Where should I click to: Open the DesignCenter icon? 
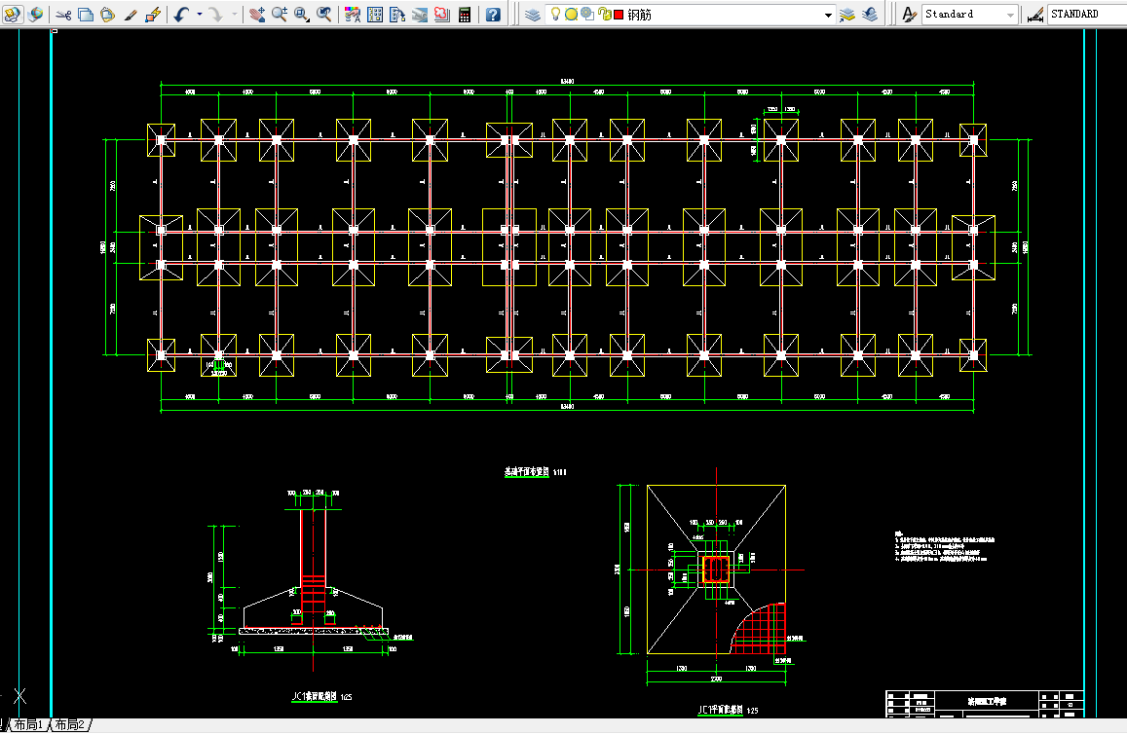[374, 14]
